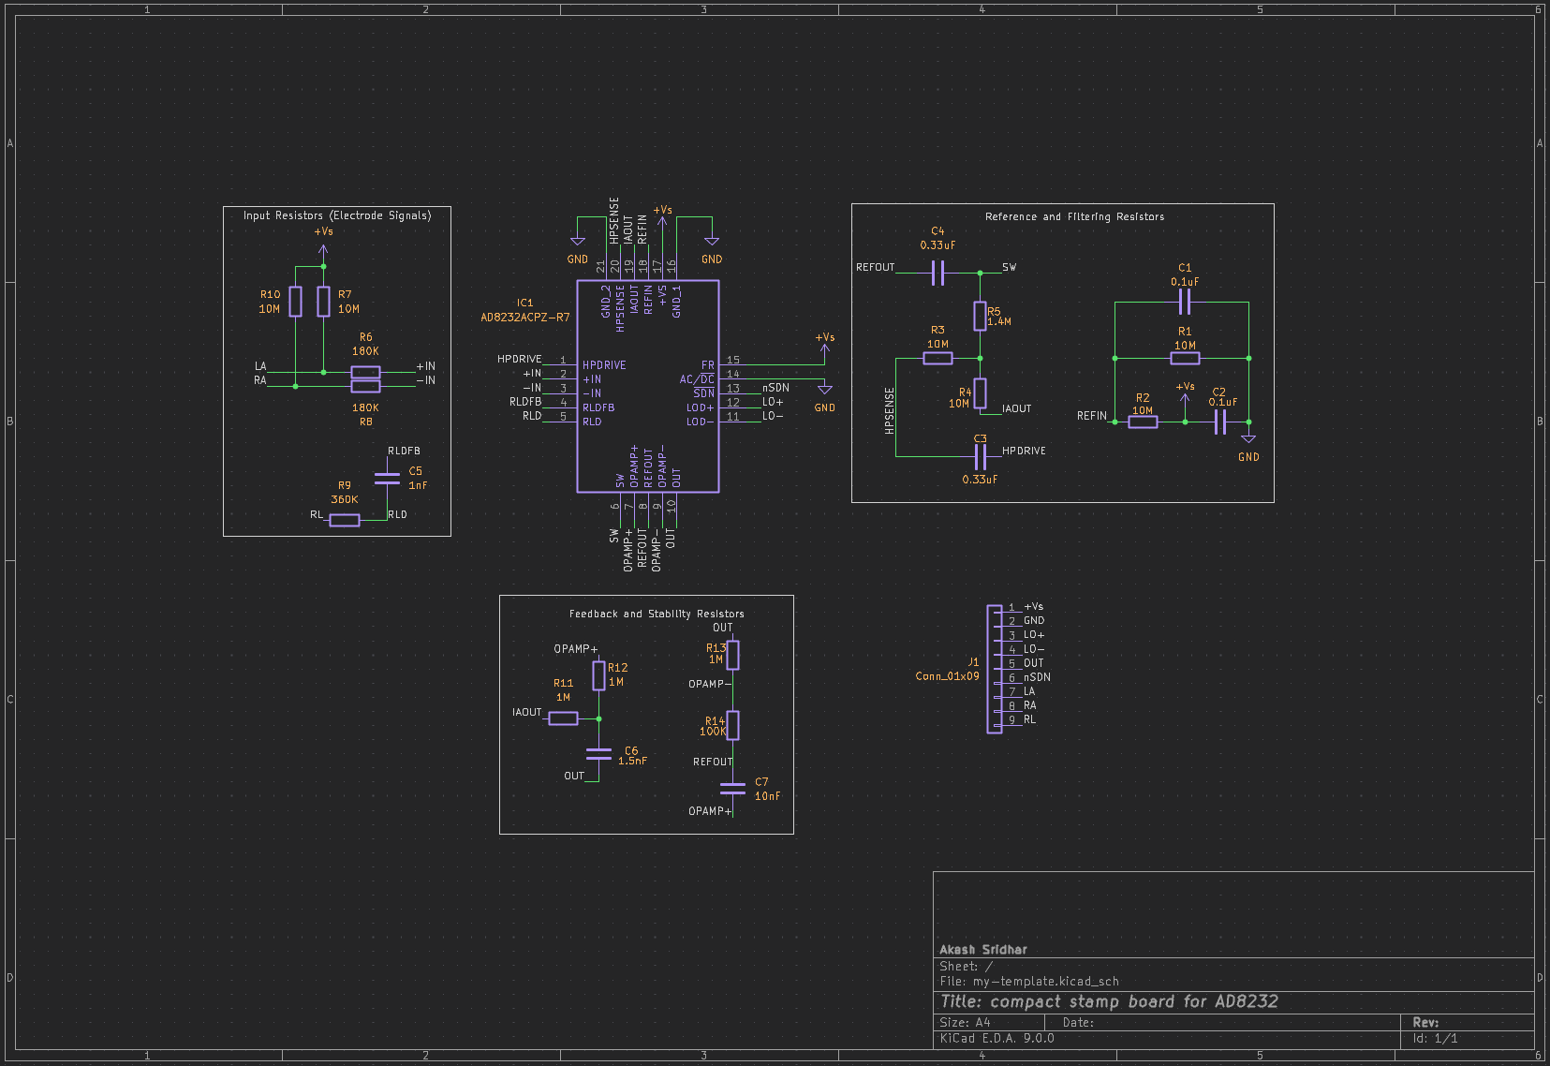Select the C7 capacitor symbol
1550x1066 pixels.
coord(732,788)
